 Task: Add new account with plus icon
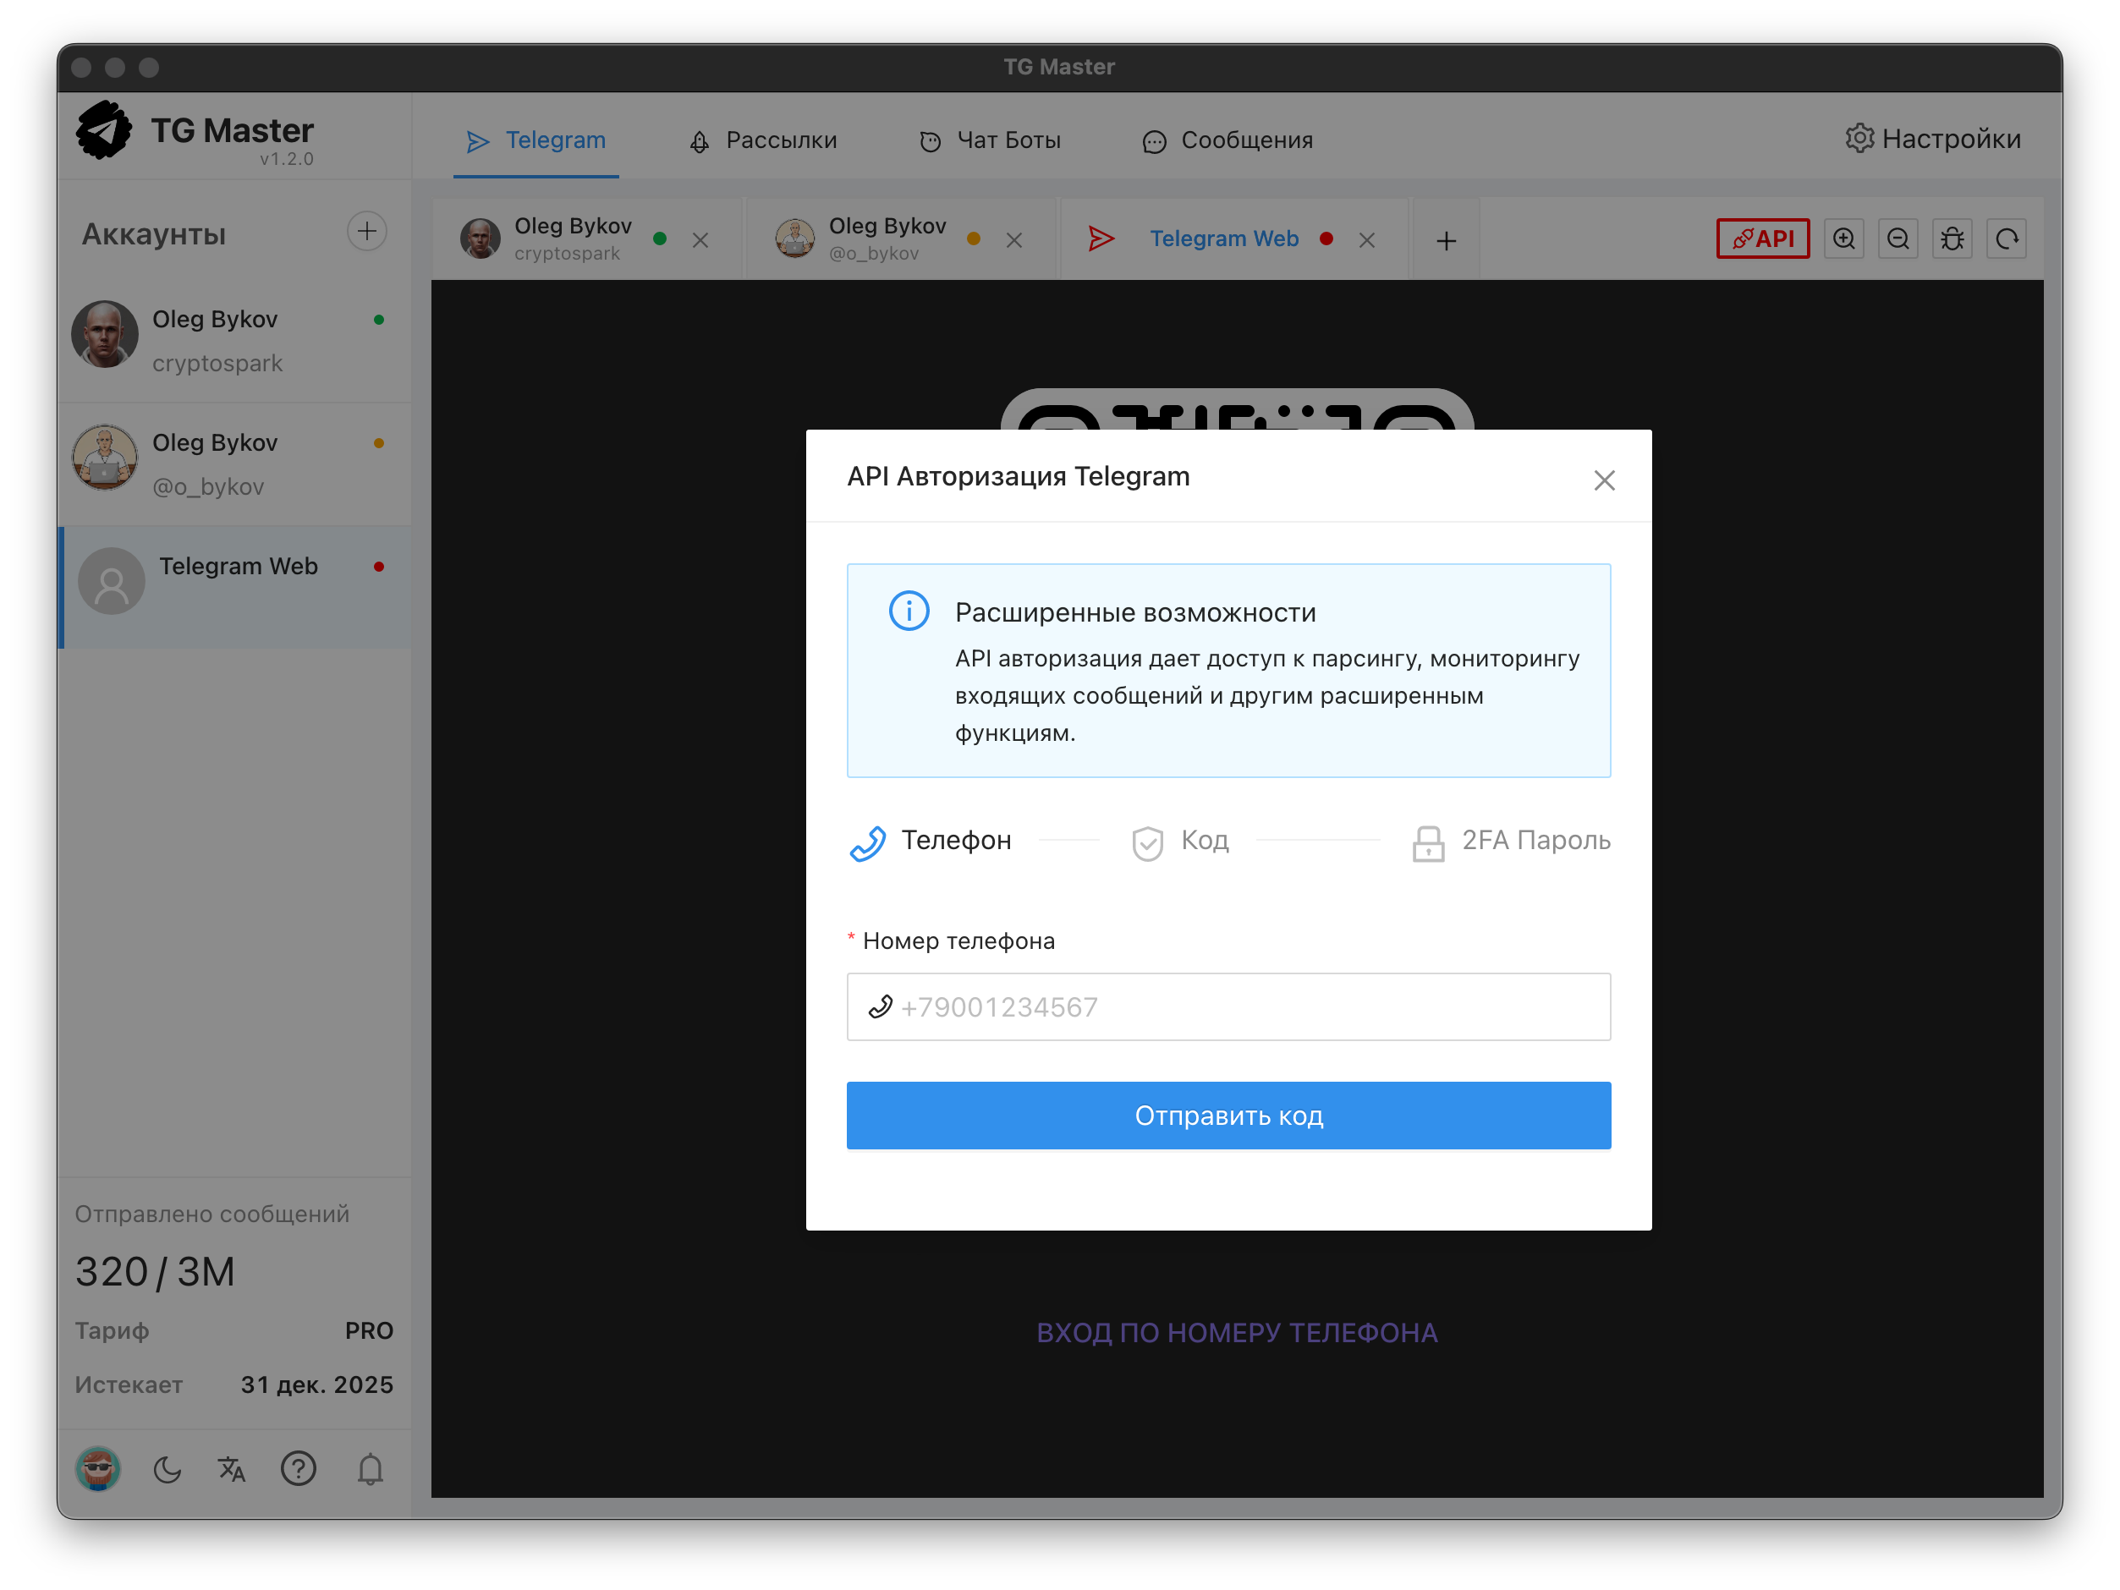[x=366, y=232]
